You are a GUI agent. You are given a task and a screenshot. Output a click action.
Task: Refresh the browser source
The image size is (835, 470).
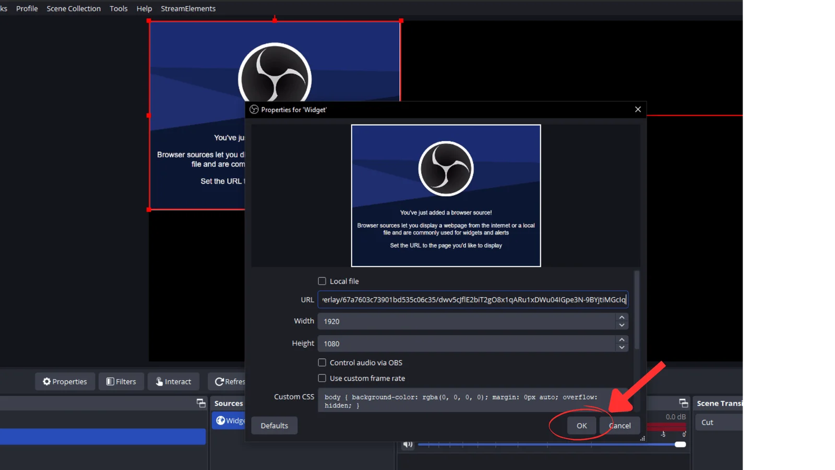pyautogui.click(x=229, y=382)
